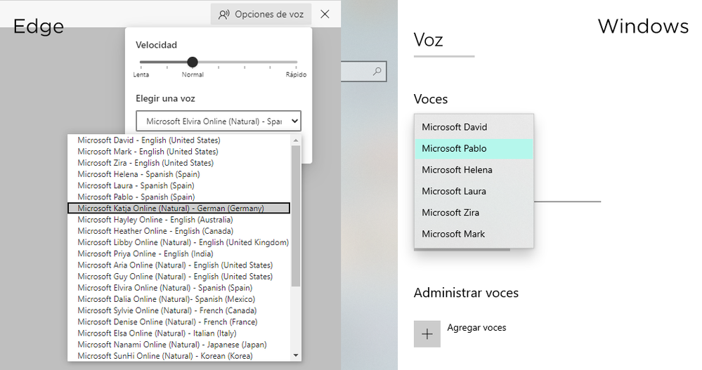Viewport: 702px width, 370px height.
Task: Select Microsoft Laura in Windows Voces list
Action: pos(474,192)
